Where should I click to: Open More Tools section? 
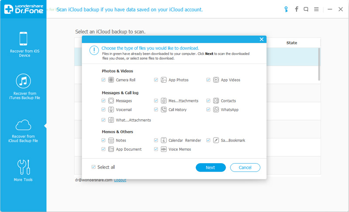click(24, 171)
